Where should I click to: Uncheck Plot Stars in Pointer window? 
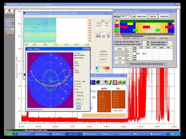[75, 81]
